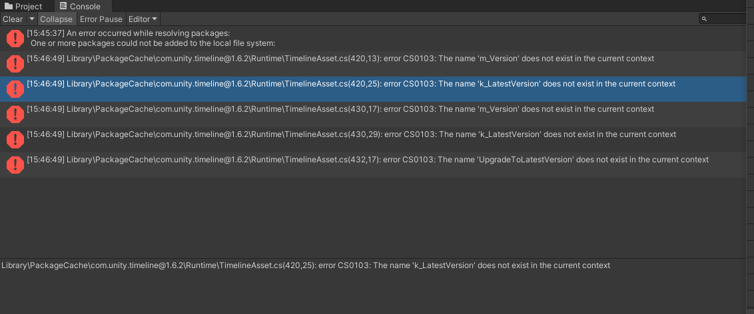Click the Console tab's log icon

[x=63, y=7]
